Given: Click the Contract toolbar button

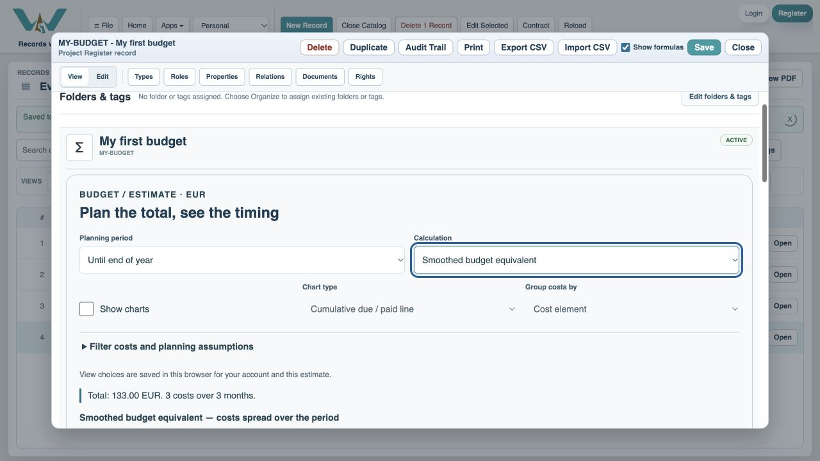Looking at the screenshot, I should coord(536,26).
